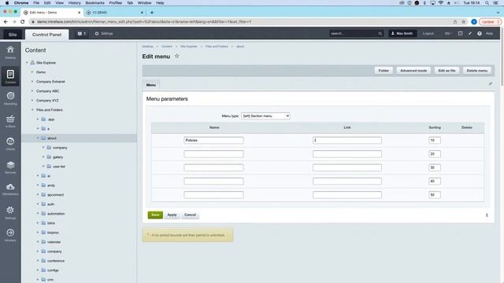Toggle the panel layout icon near Help
The width and height of the screenshot is (504, 283).
coord(460,33)
